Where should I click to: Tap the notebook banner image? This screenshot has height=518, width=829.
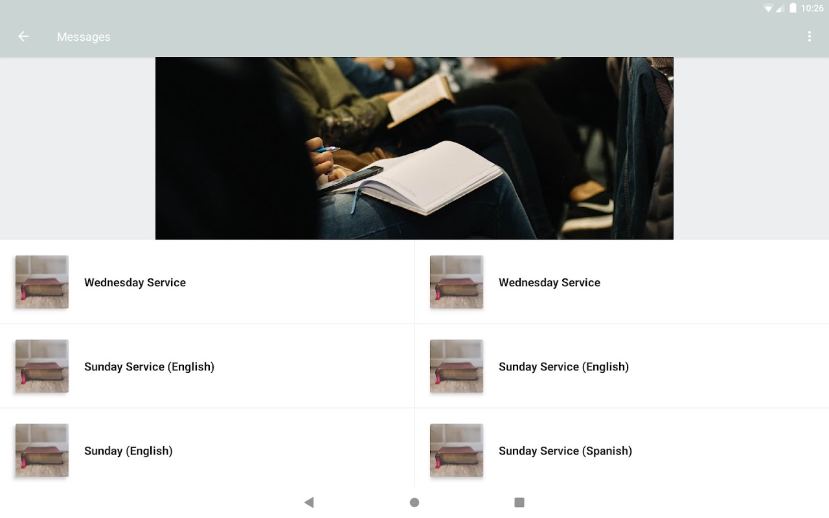(x=414, y=148)
